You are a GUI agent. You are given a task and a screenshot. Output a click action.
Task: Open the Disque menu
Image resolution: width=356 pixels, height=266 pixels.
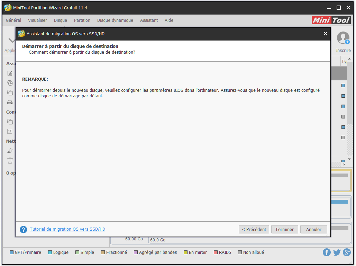[x=61, y=20]
